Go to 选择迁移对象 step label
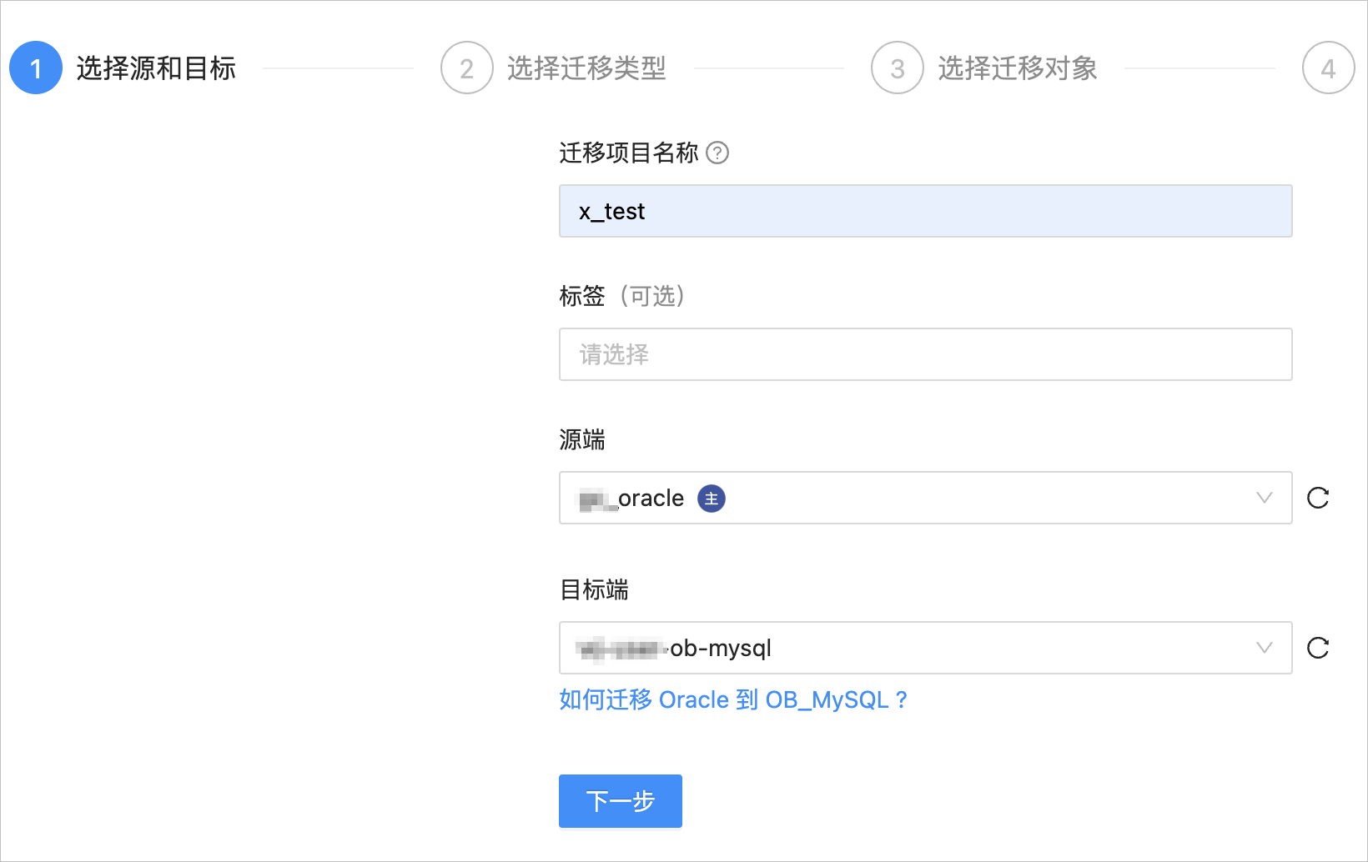The width and height of the screenshot is (1368, 862). [x=1018, y=68]
